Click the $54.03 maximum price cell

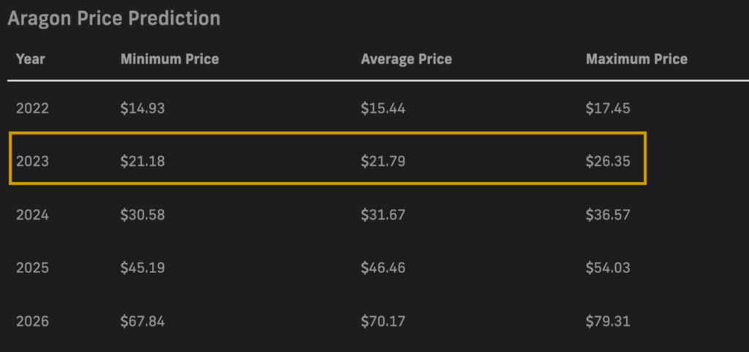click(608, 268)
